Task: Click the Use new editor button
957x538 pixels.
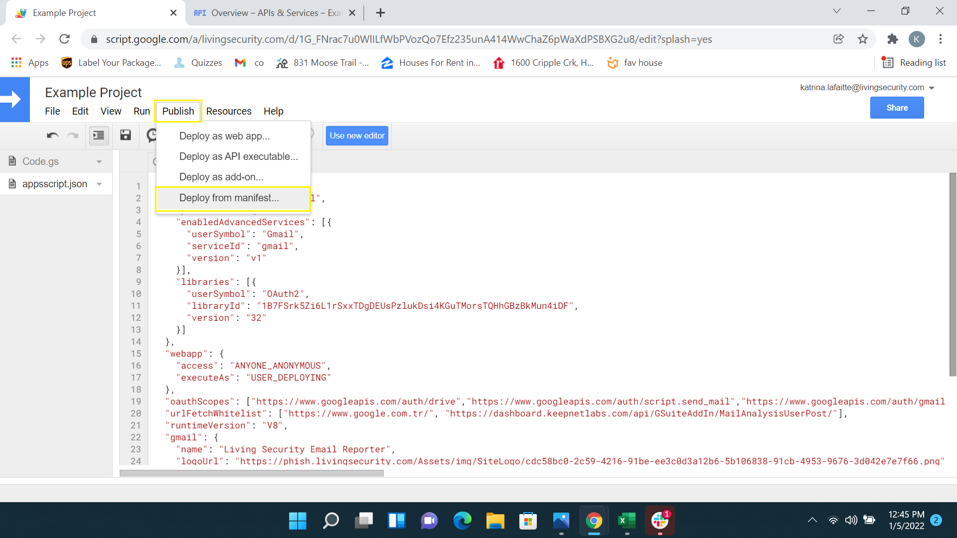Action: pos(357,135)
